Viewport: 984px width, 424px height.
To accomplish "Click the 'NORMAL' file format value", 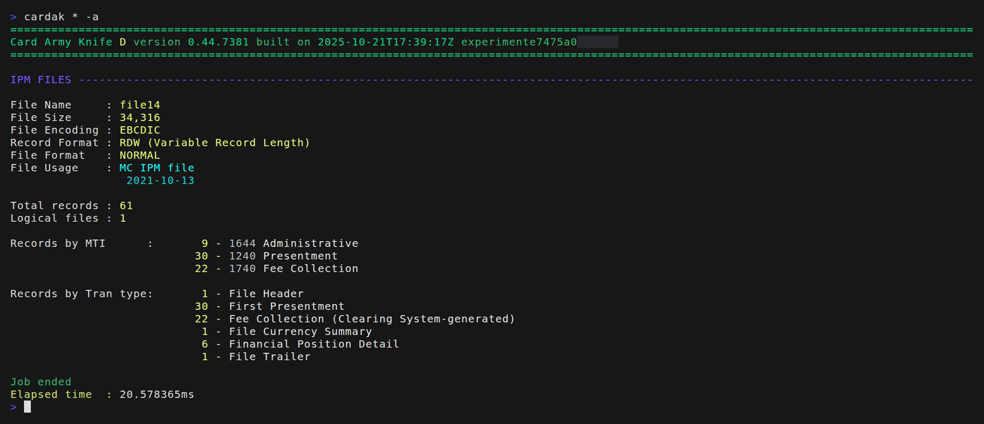I will (x=140, y=155).
